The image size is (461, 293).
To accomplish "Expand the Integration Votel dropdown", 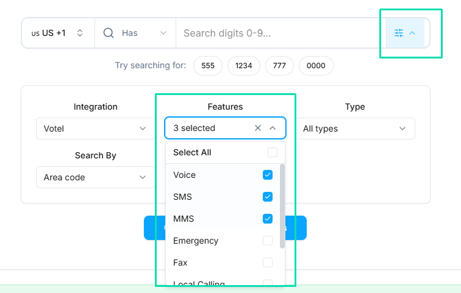I will coord(95,129).
